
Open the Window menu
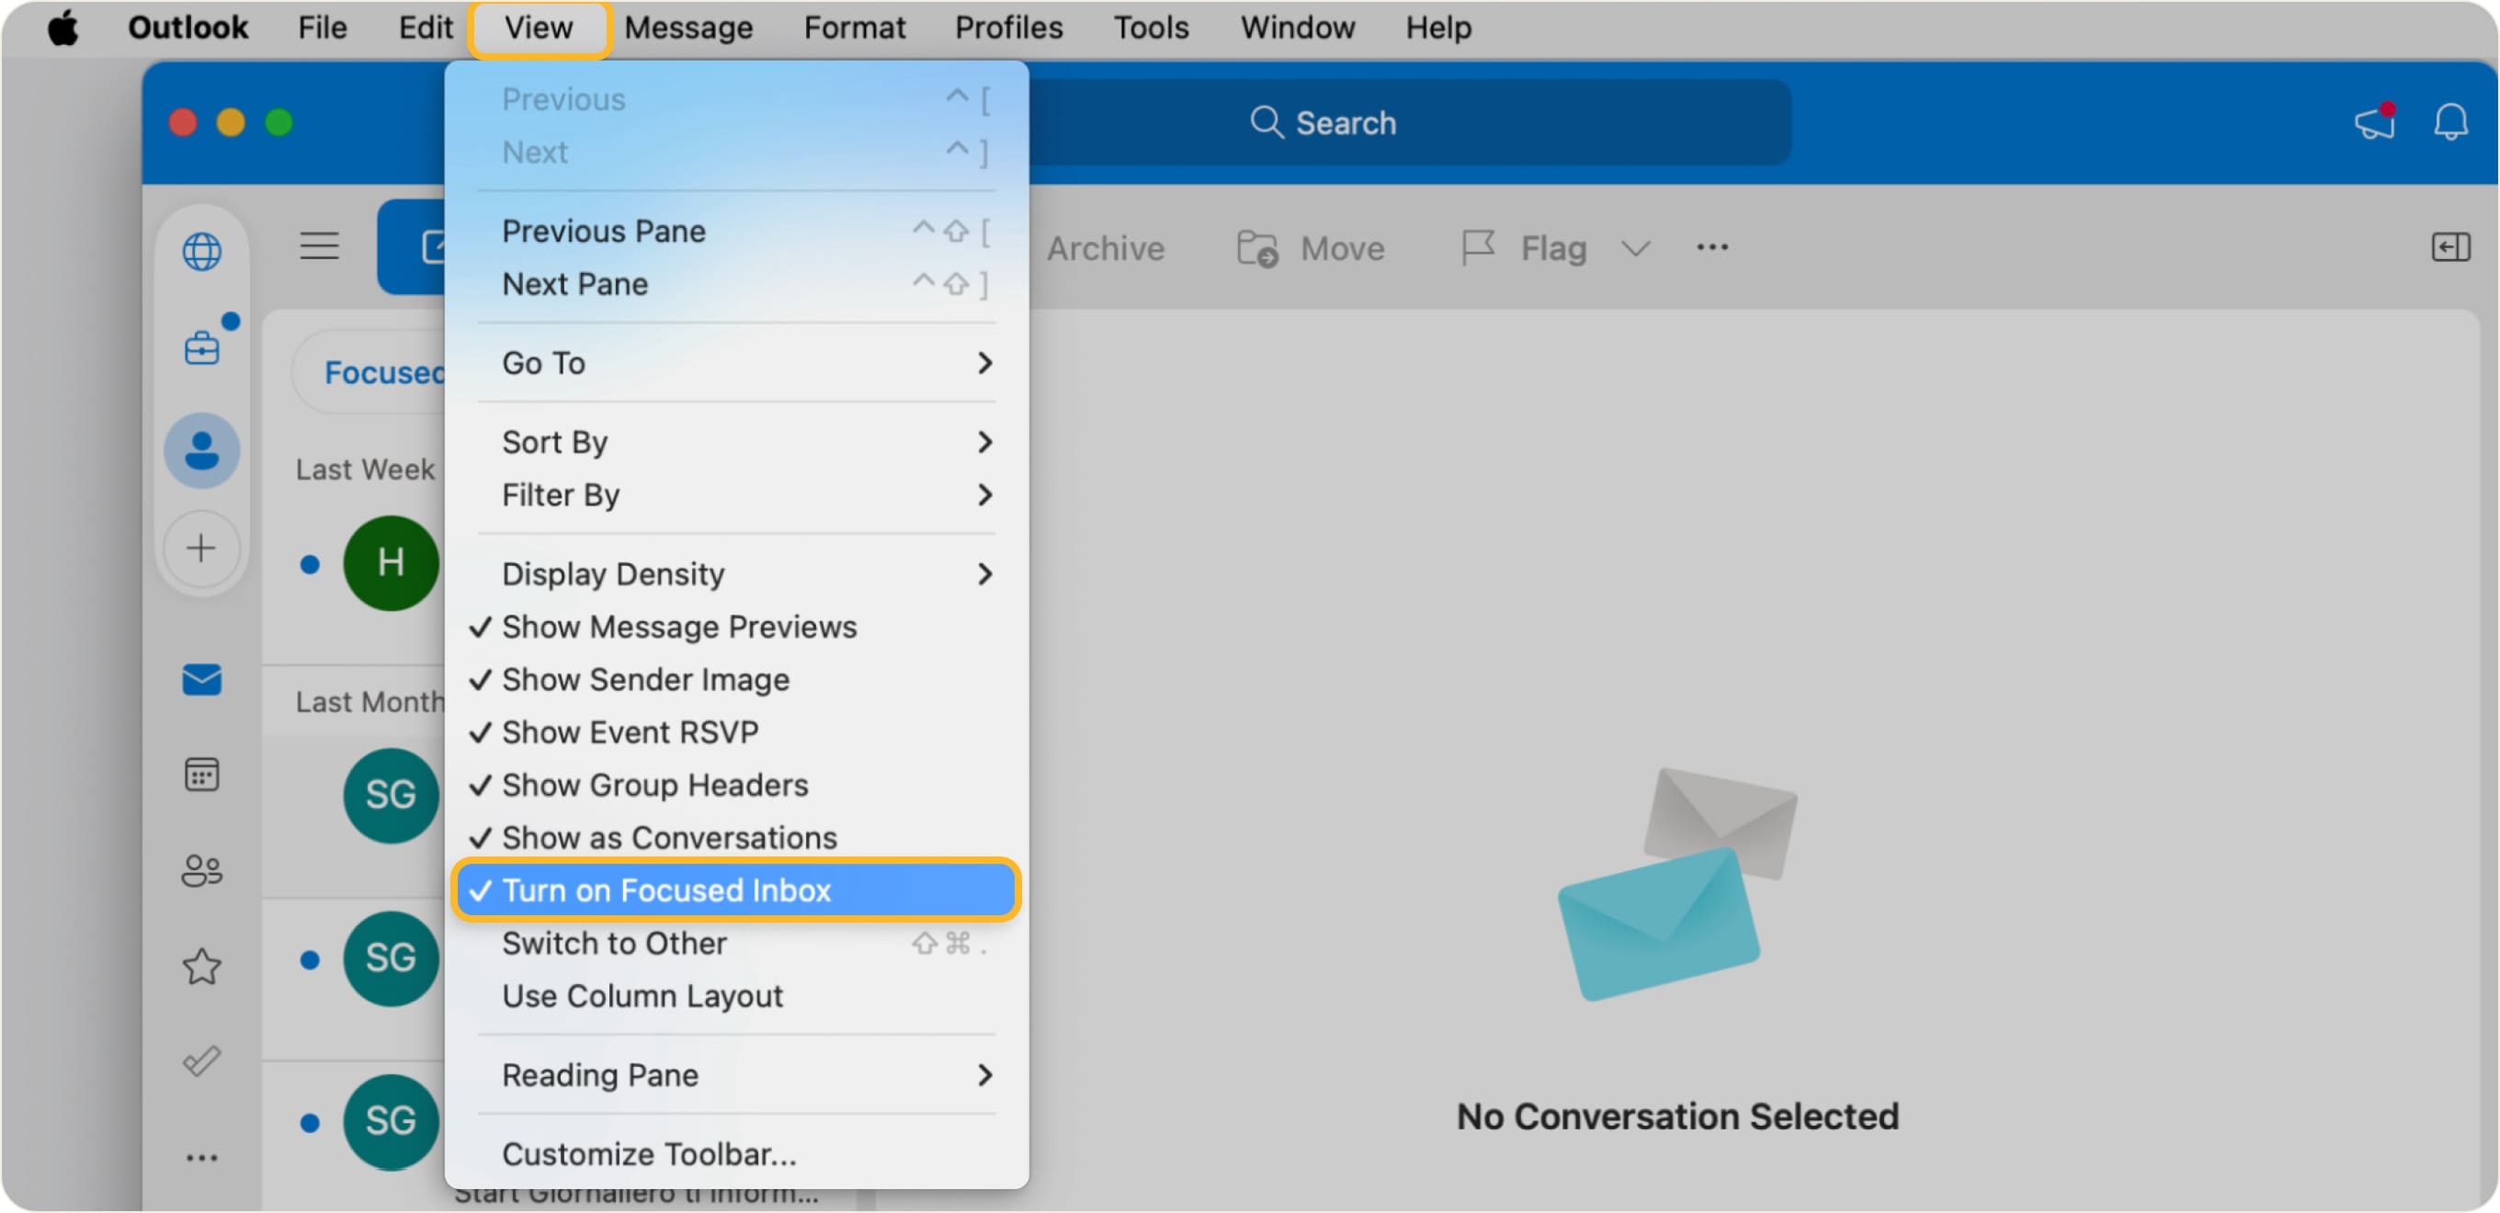[x=1298, y=28]
